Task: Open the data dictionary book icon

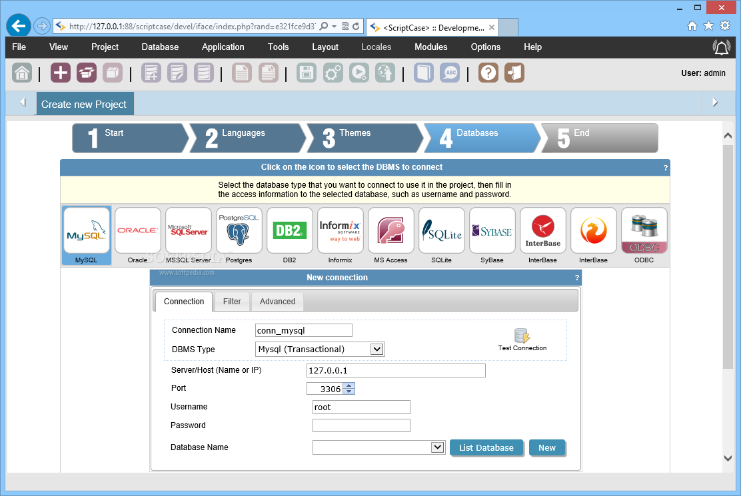Action: tap(424, 73)
